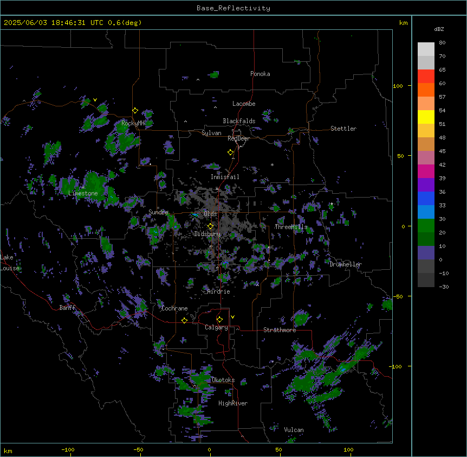Screen dimensions: 467x457
Task: Click the Drumheller label
Action: tap(346, 264)
